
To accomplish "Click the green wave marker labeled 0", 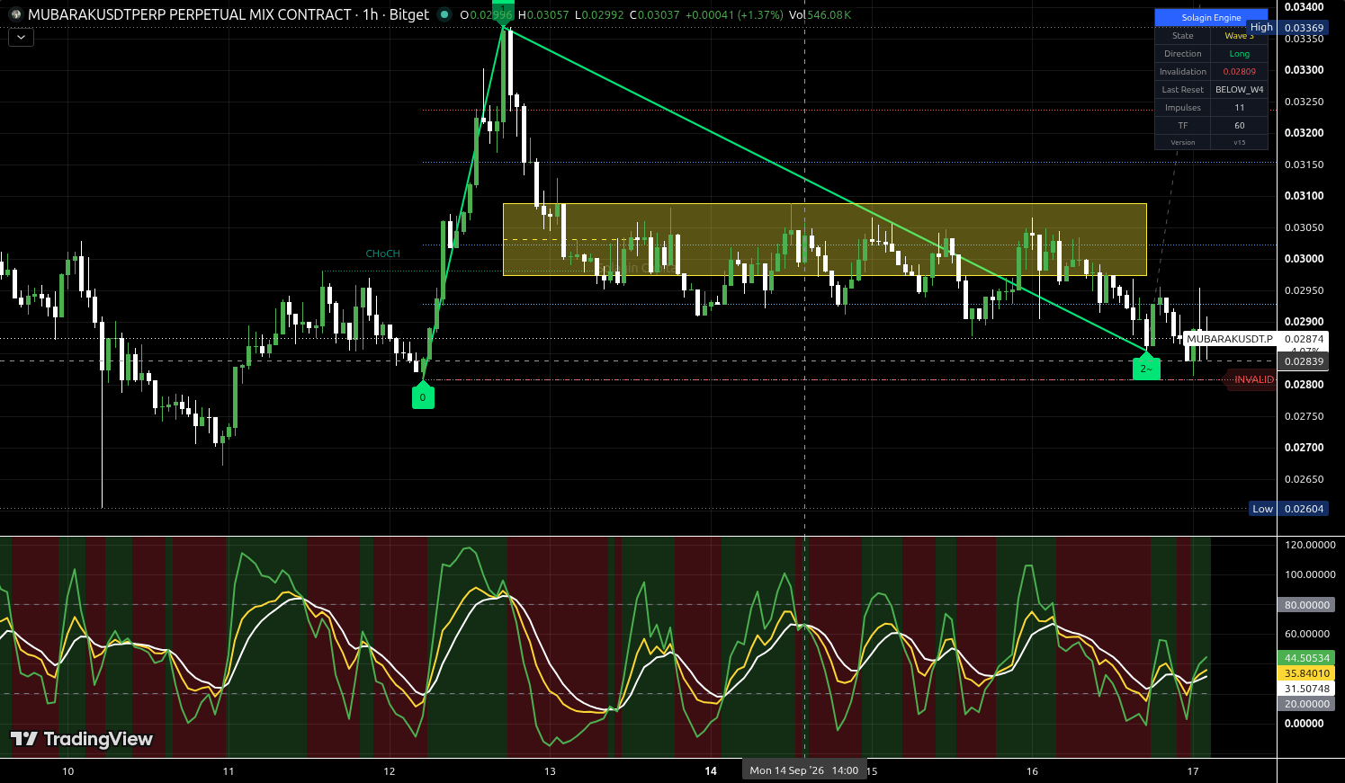I will point(423,396).
